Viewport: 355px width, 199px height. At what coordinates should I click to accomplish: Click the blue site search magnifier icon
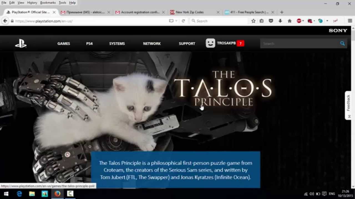point(343,43)
